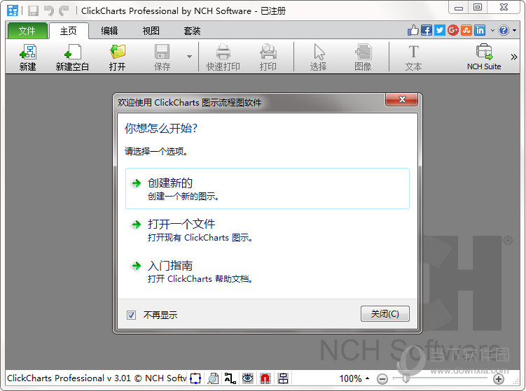This screenshot has height=391, width=526.
Task: Expand the Help dropdown arrow
Action: click(514, 31)
